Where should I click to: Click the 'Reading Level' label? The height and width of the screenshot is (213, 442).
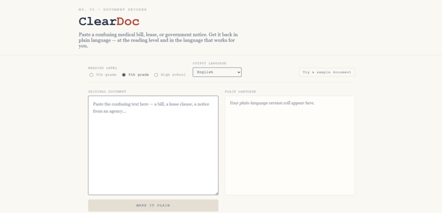[x=103, y=68]
